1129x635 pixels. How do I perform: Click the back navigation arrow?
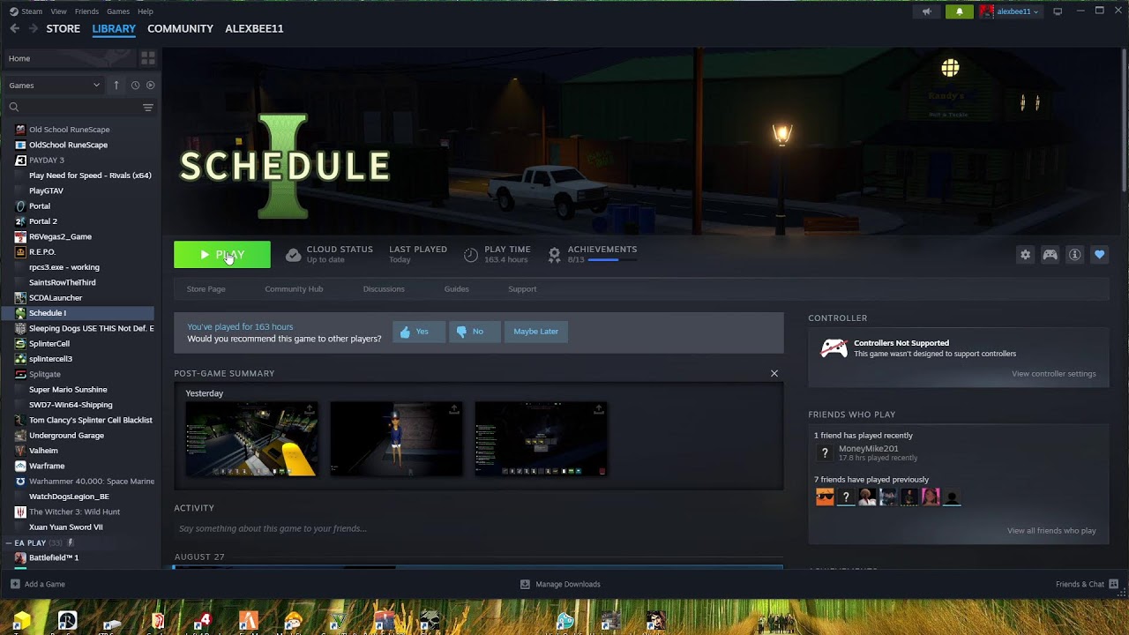(x=14, y=28)
